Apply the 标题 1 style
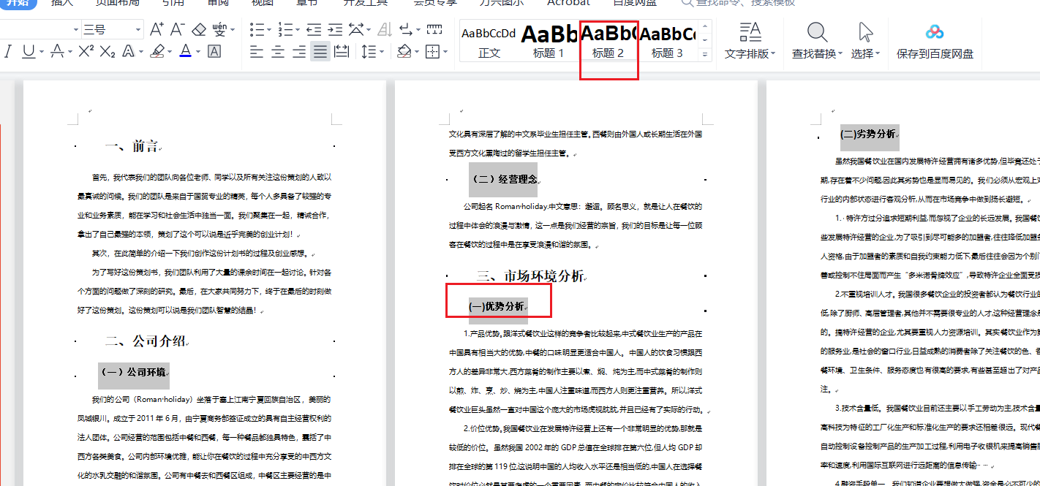 coord(548,41)
